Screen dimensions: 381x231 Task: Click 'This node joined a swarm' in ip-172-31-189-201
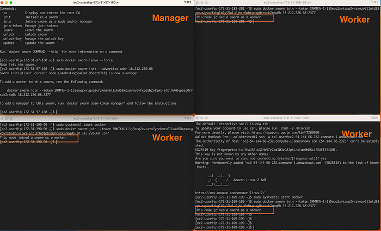click(x=229, y=17)
